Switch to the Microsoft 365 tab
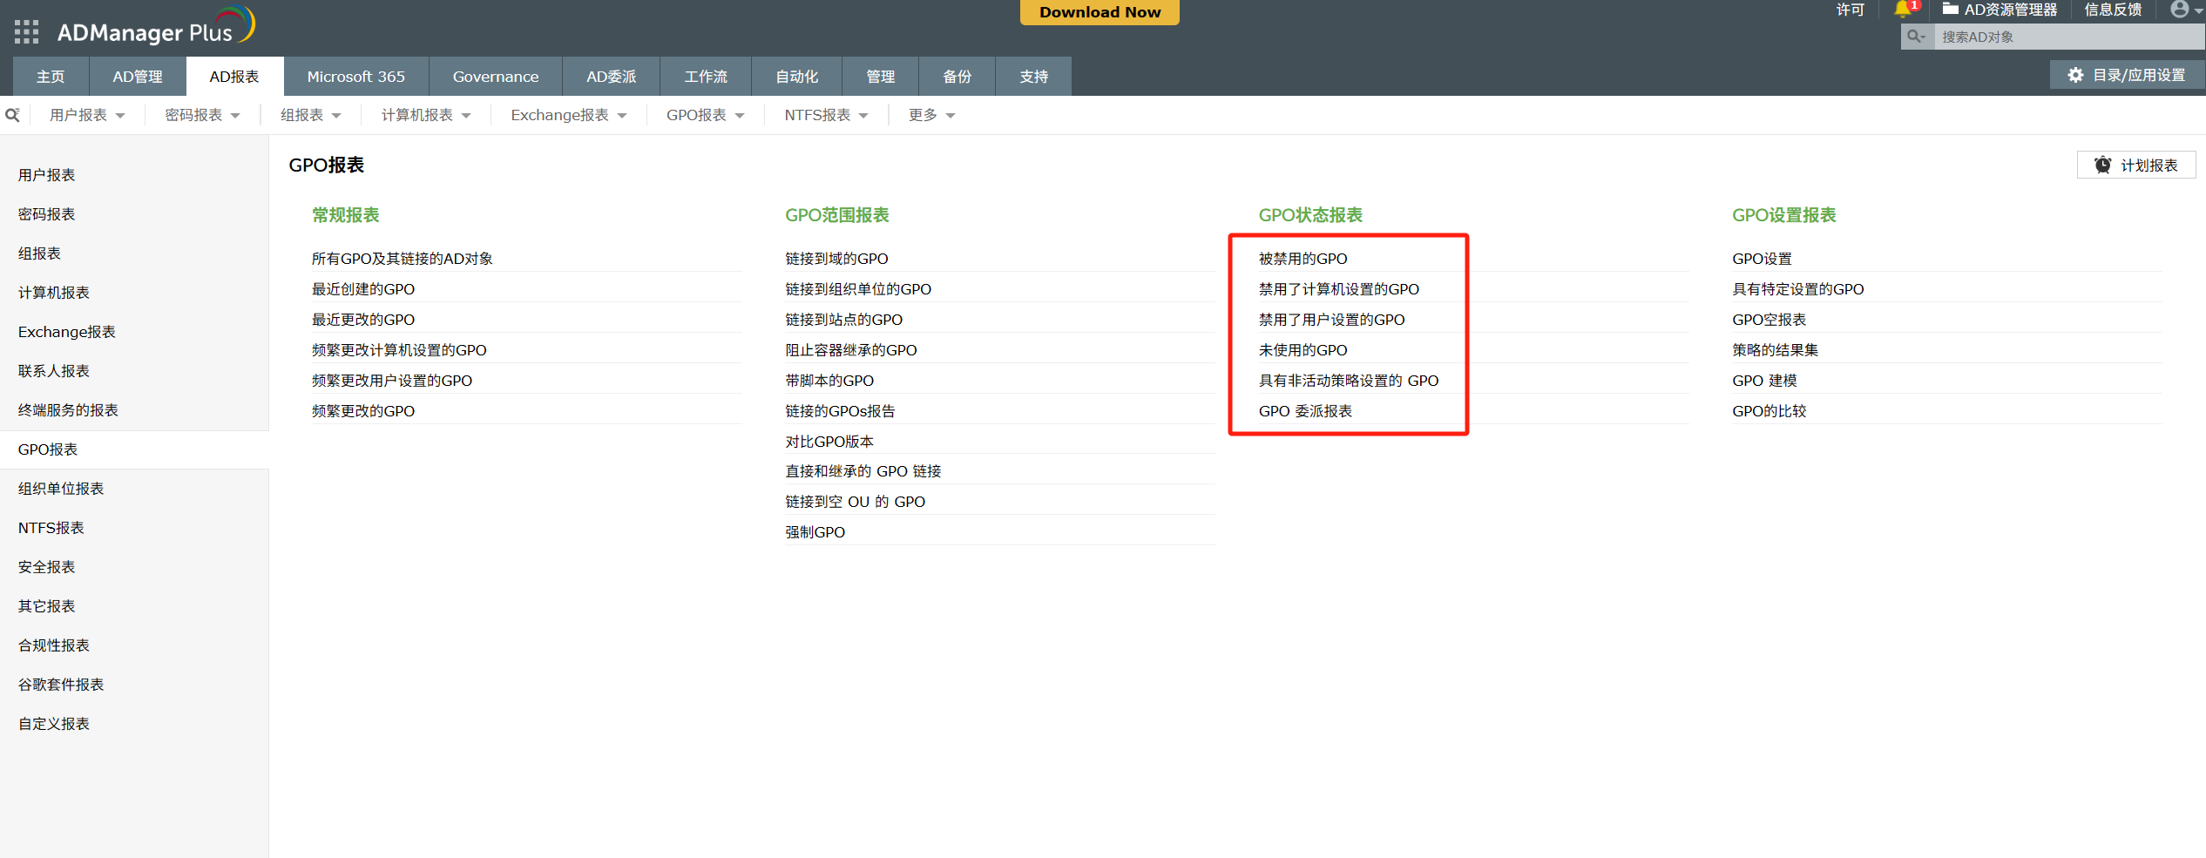 pos(356,77)
